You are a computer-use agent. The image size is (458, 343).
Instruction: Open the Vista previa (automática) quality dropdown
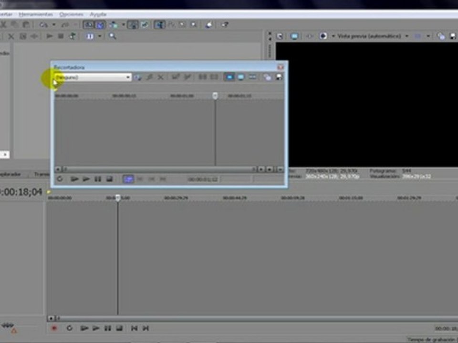tap(373, 36)
